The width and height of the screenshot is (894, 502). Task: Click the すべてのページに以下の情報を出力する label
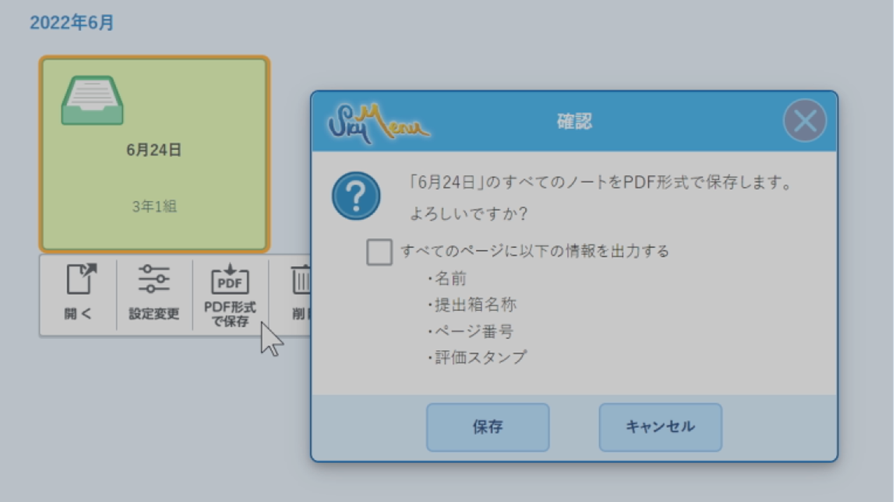click(535, 251)
